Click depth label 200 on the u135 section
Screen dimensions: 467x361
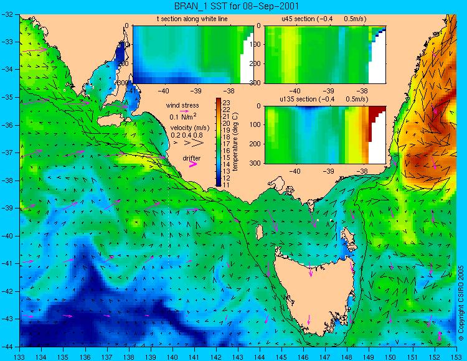[x=255, y=144]
